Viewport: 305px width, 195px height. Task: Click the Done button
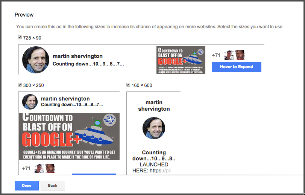(27, 186)
